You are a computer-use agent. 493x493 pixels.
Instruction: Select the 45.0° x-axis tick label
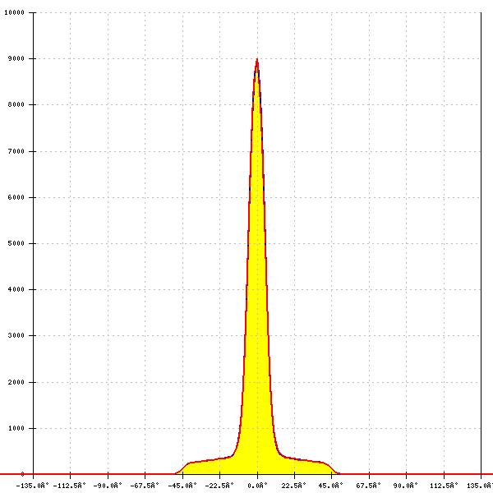[331, 485]
